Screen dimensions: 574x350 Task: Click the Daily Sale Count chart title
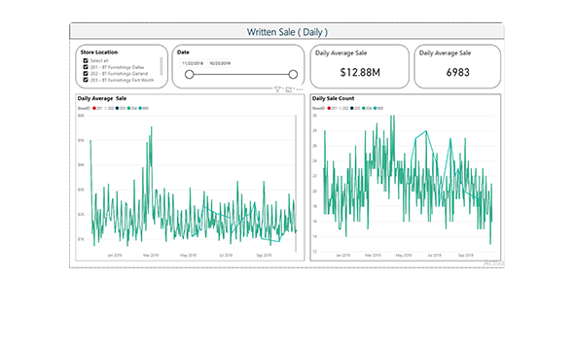click(x=333, y=98)
